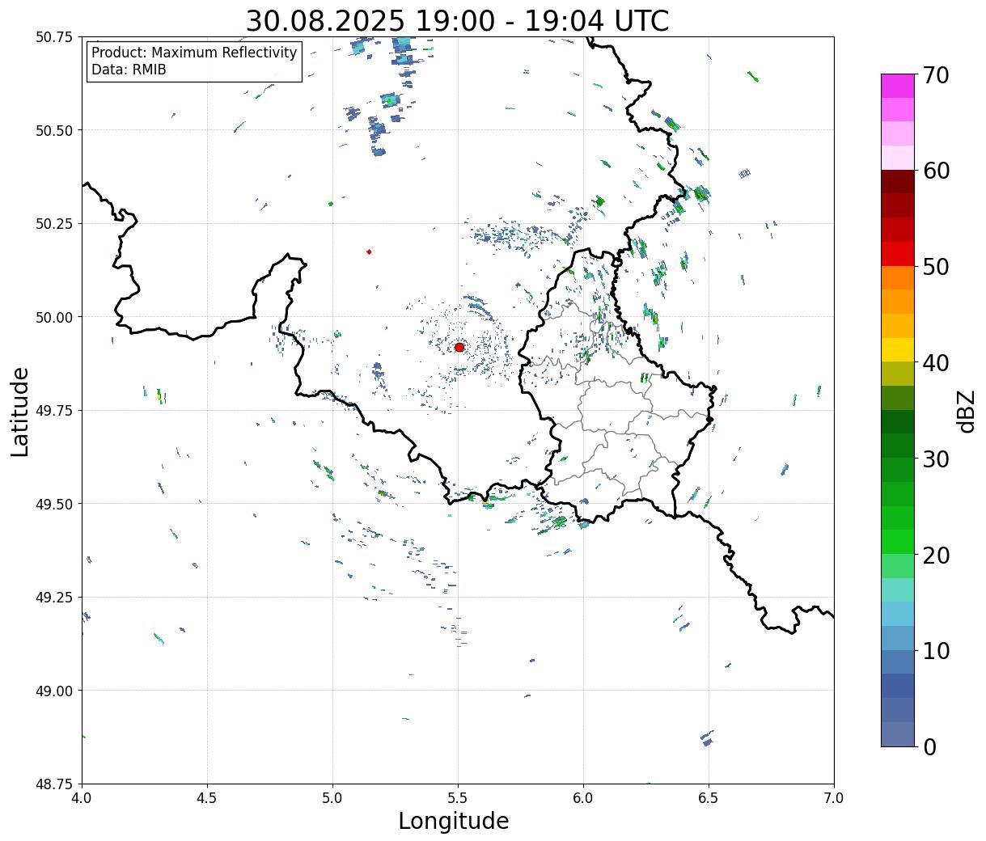This screenshot has height=841, width=986.
Task: Click latitude tick label '50.50'
Action: coord(54,130)
